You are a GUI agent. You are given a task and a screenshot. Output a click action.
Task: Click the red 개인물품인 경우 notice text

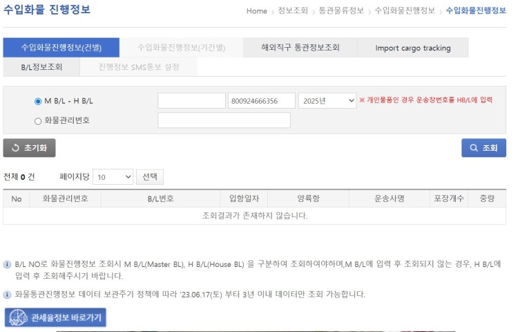pos(426,100)
